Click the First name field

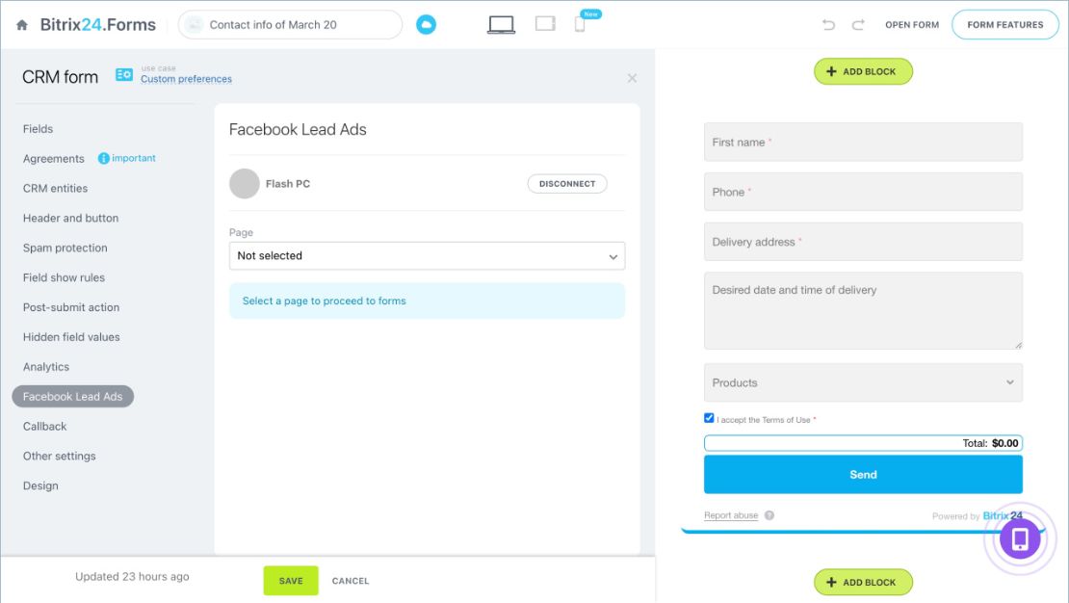tap(863, 142)
